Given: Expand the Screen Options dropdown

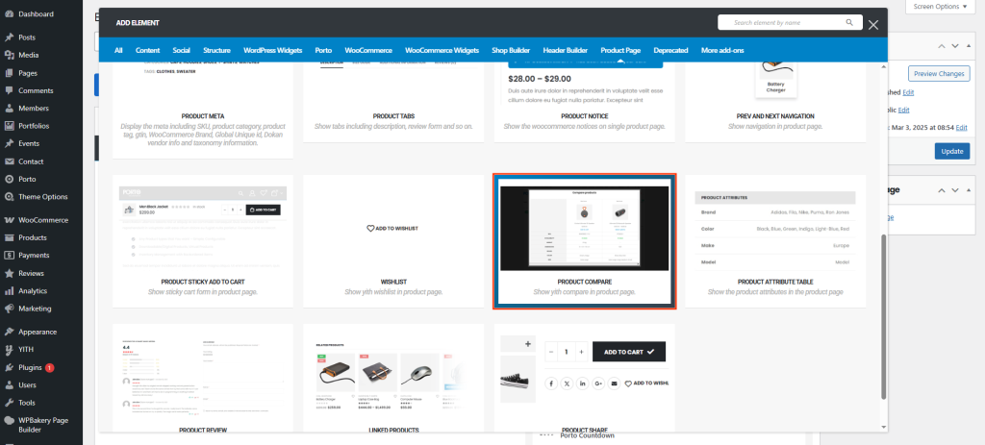Looking at the screenshot, I should [946, 6].
